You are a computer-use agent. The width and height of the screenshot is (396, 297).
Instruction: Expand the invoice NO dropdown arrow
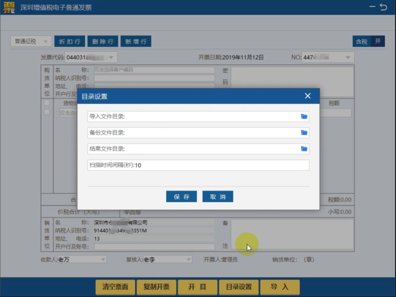(348, 58)
